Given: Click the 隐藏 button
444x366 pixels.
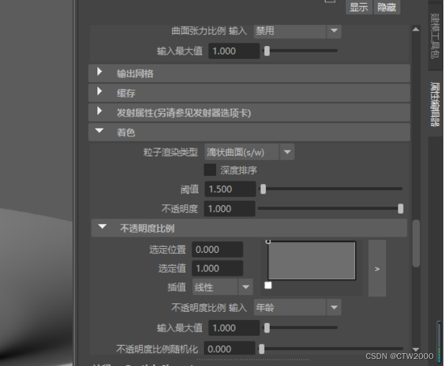Looking at the screenshot, I should pyautogui.click(x=387, y=7).
